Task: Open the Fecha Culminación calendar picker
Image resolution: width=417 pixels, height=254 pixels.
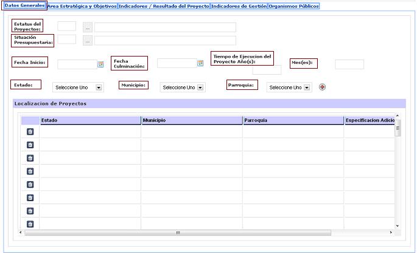Action: coord(200,63)
